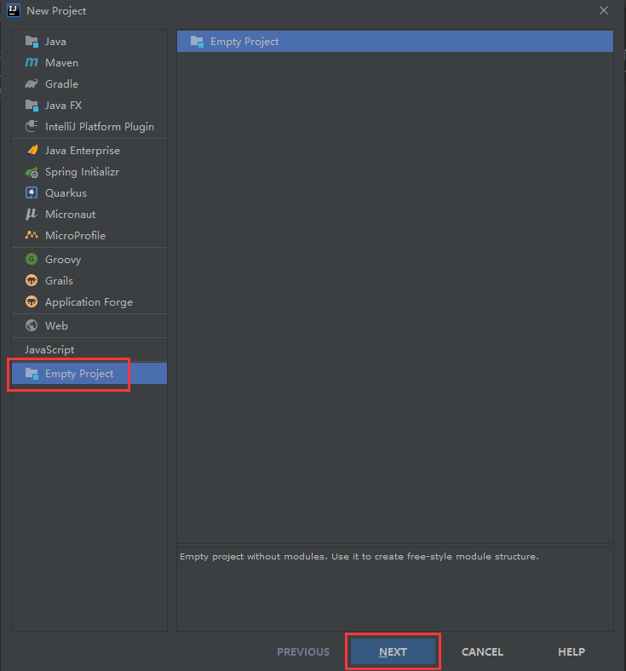Choose the Micronaut entry

(89, 214)
